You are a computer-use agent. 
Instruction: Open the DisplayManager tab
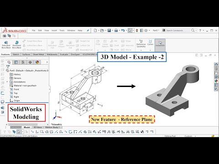pyautogui.click(x=37, y=62)
